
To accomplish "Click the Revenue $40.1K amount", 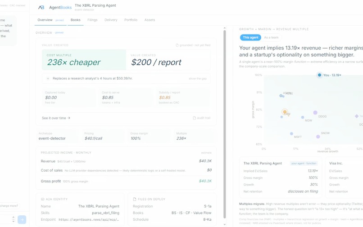I will (x=205, y=161).
